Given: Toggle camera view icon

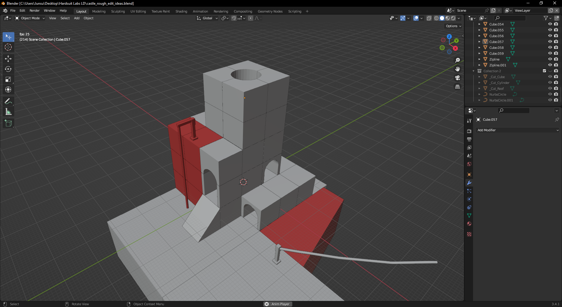Looking at the screenshot, I should coord(458,78).
